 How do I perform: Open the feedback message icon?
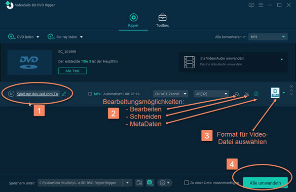[x=251, y=5]
